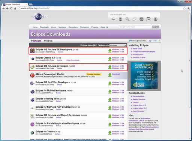Click the Follow @EclipseFdn Twitter button

click(137, 41)
